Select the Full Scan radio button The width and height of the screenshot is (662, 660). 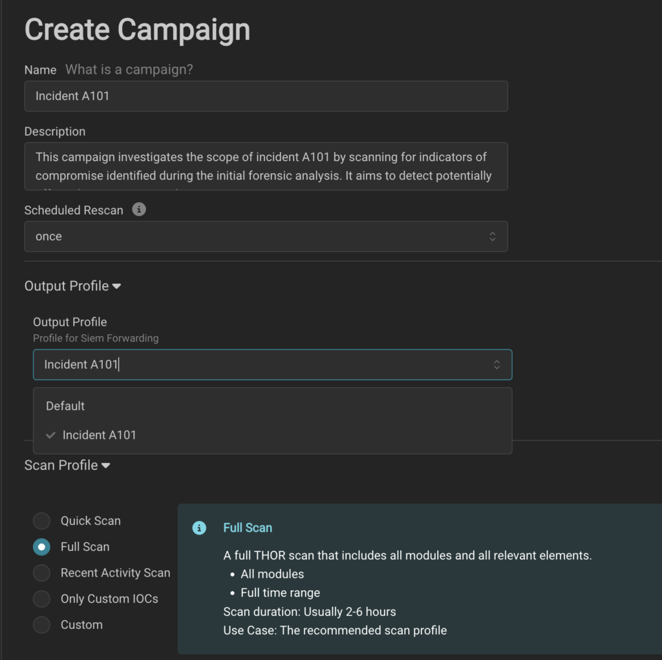(x=42, y=547)
